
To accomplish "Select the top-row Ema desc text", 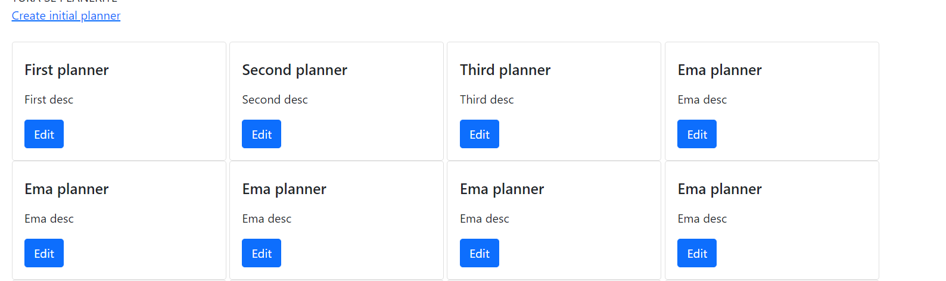I will 702,100.
